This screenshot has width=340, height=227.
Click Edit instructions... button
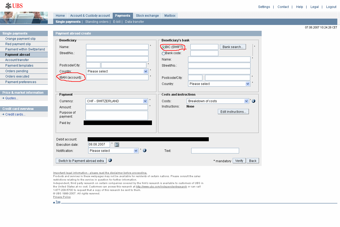233,112
